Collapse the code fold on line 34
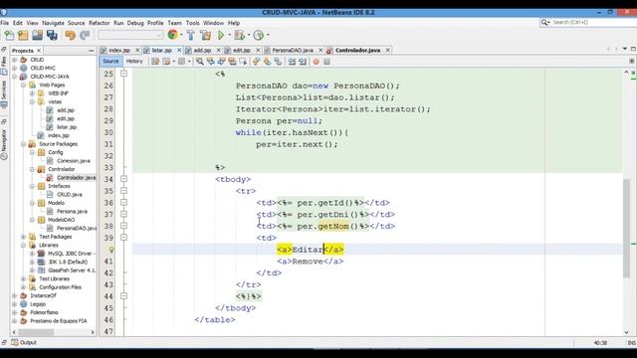The image size is (637, 358). click(123, 179)
